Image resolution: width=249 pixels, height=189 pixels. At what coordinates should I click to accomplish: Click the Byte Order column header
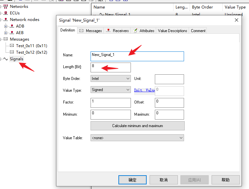(x=206, y=7)
